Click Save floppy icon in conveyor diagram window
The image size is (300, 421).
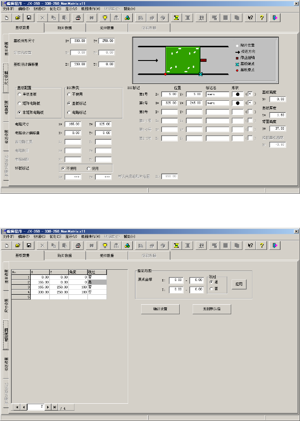(x=29, y=18)
